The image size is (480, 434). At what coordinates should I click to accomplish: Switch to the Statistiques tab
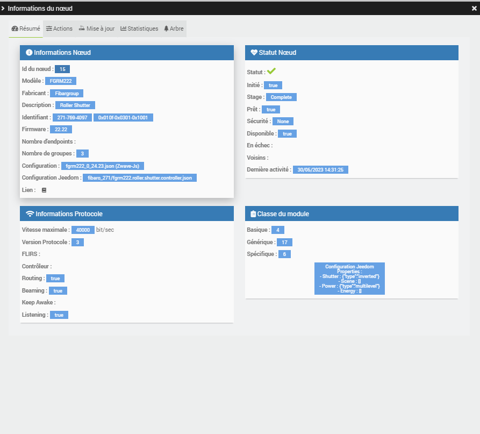coord(139,29)
